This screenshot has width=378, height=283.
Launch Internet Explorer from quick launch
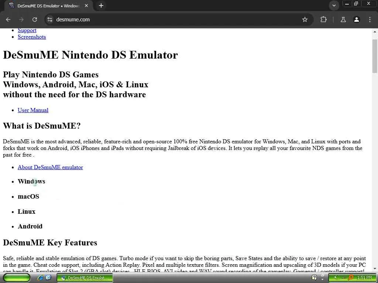pyautogui.click(x=41, y=278)
